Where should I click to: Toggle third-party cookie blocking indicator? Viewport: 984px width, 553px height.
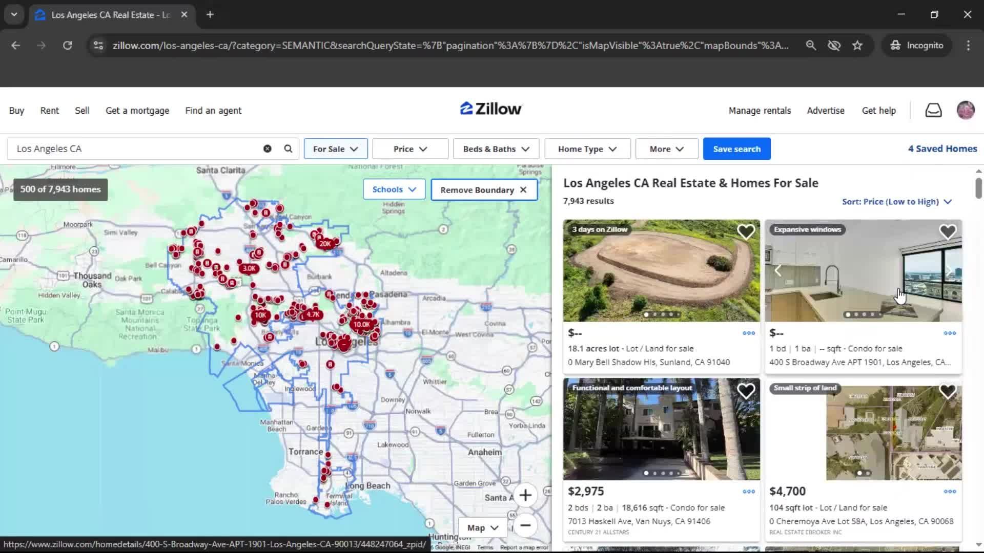pos(834,45)
